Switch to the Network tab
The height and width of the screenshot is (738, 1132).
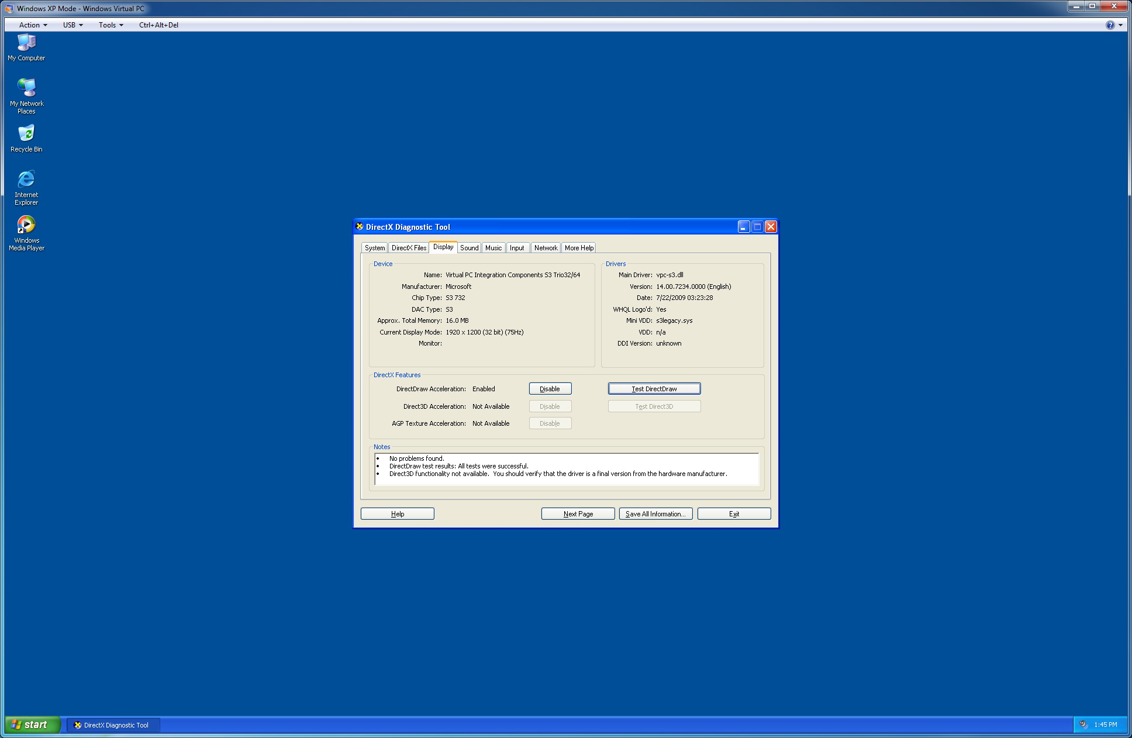point(546,248)
